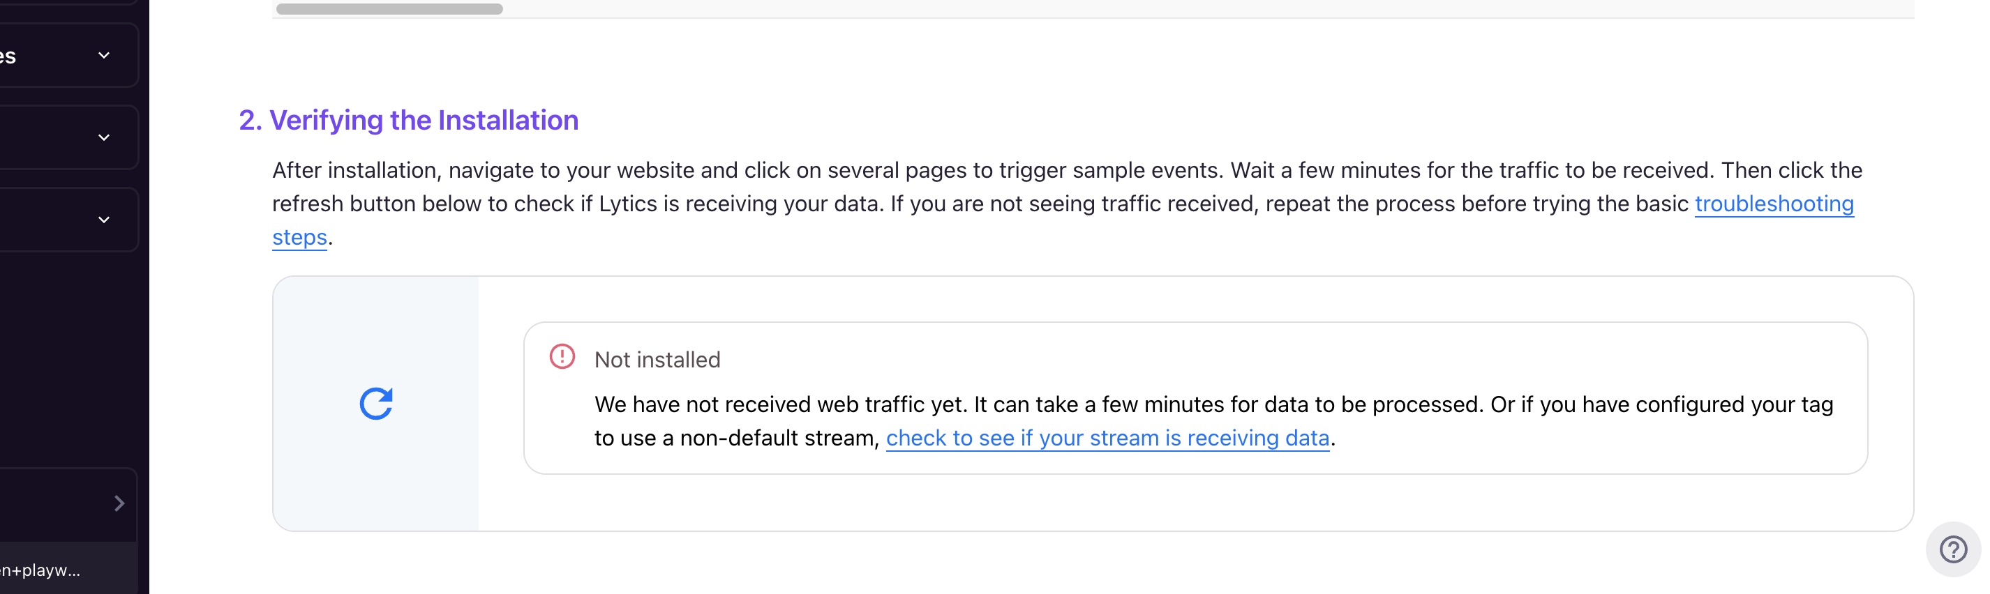Click the horizontal scrollbar thumb at the top

(x=389, y=8)
